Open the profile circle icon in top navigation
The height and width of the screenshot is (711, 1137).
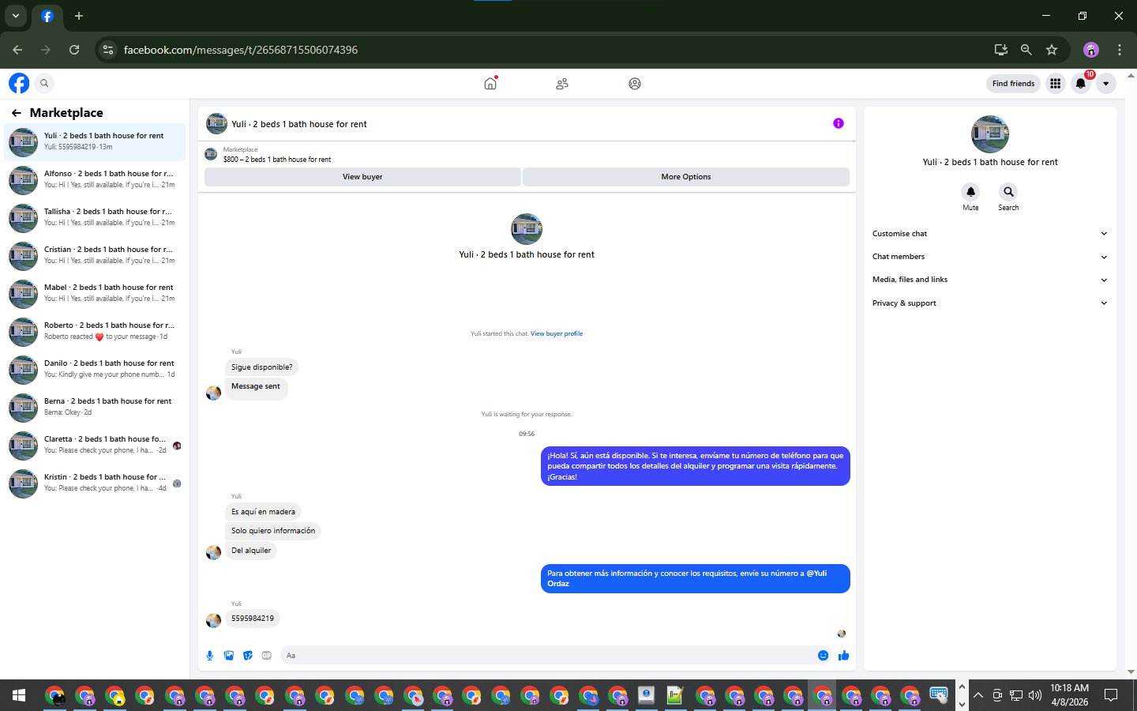(635, 84)
